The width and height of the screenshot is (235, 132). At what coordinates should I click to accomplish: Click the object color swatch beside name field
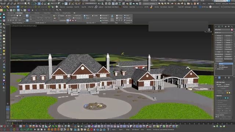[232, 30]
